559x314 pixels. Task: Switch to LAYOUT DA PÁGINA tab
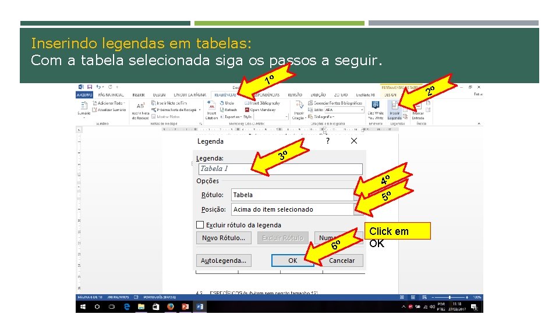[190, 95]
